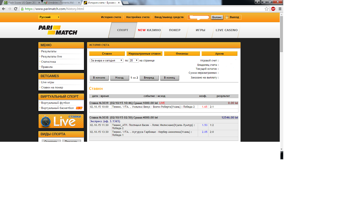Bookmark page with the star icon
The width and height of the screenshot is (354, 199).
[x=266, y=9]
